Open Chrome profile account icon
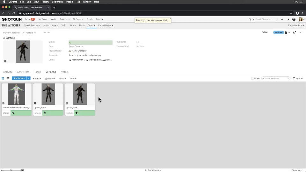This screenshot has width=306, height=172. (x=297, y=13)
